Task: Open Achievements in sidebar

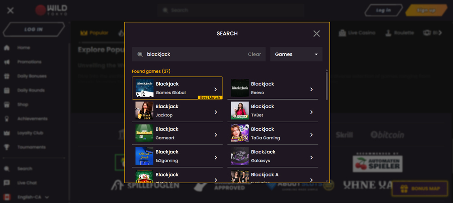Action: click(x=32, y=119)
